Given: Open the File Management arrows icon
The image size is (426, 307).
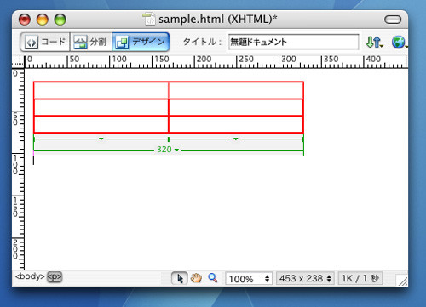Looking at the screenshot, I should click(x=375, y=42).
